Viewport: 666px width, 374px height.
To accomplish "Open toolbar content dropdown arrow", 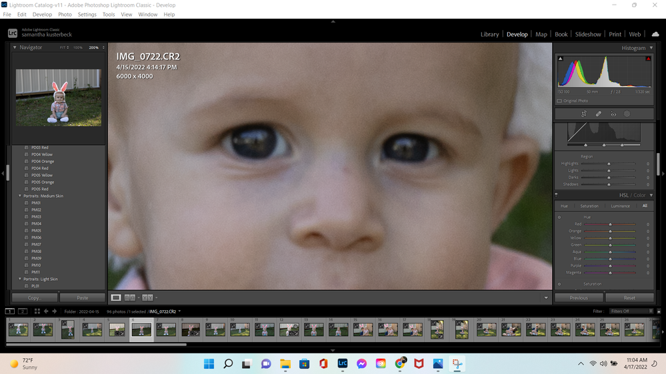I will [546, 297].
